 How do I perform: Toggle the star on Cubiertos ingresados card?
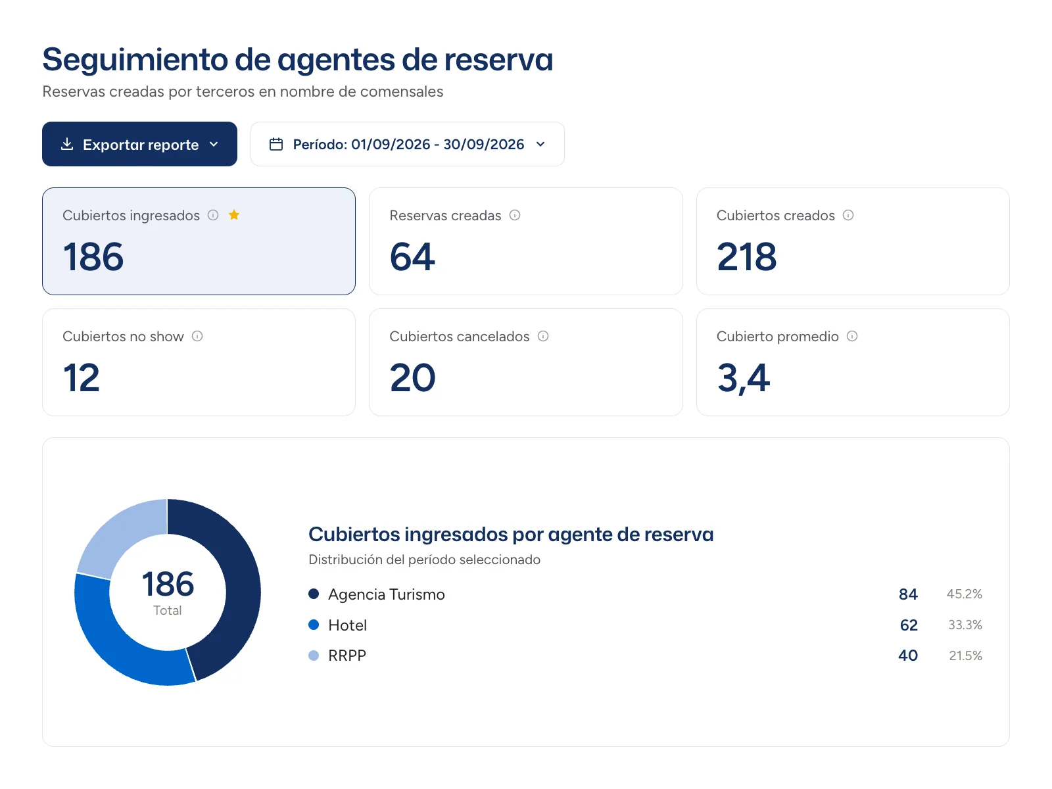pyautogui.click(x=234, y=214)
